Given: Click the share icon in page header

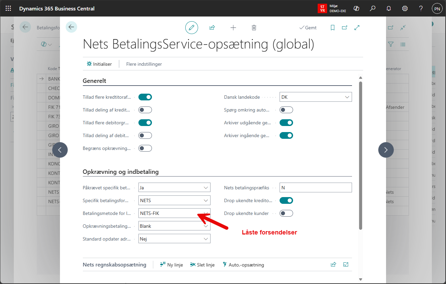Looking at the screenshot, I should 212,28.
